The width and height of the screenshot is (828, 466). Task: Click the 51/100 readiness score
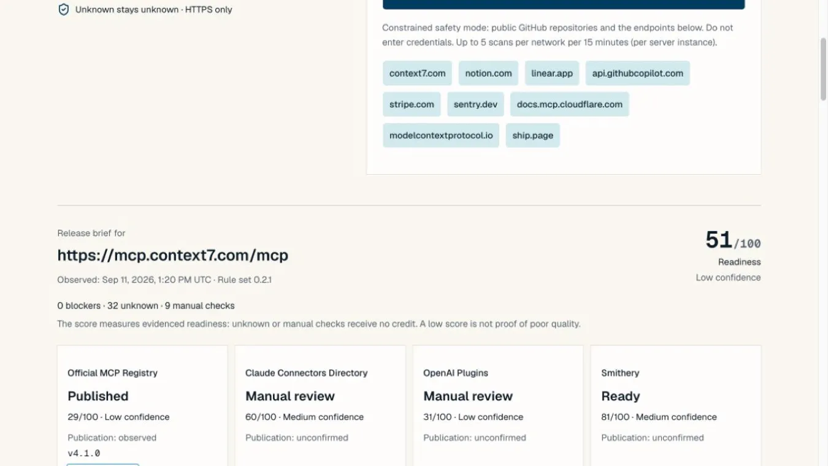pyautogui.click(x=733, y=240)
